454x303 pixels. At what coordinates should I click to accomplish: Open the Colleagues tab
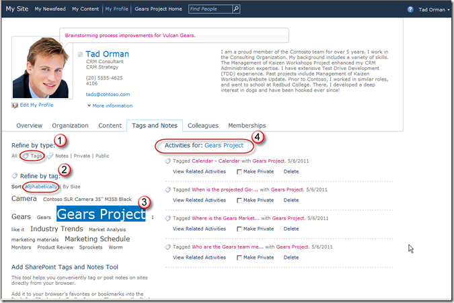pos(203,126)
